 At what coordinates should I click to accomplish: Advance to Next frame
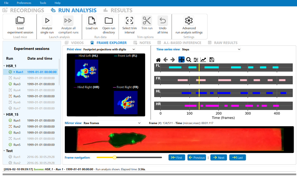tap(218, 157)
